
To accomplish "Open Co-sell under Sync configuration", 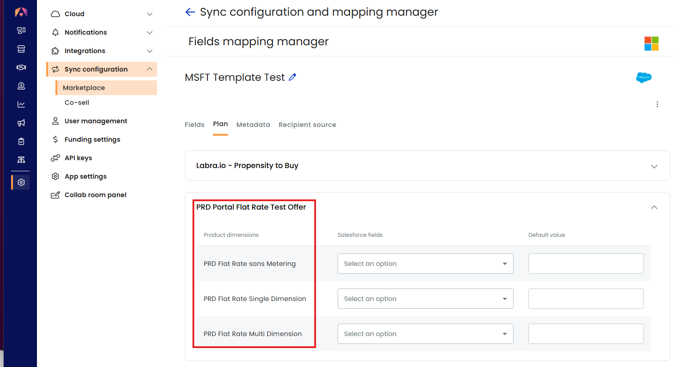I will 77,102.
